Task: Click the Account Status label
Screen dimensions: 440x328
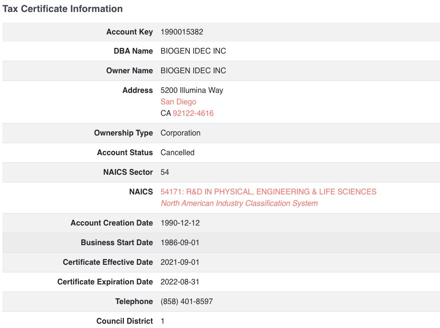Action: pos(125,152)
